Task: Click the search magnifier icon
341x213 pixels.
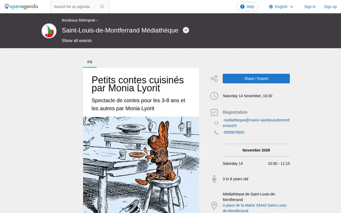Action: [x=102, y=7]
